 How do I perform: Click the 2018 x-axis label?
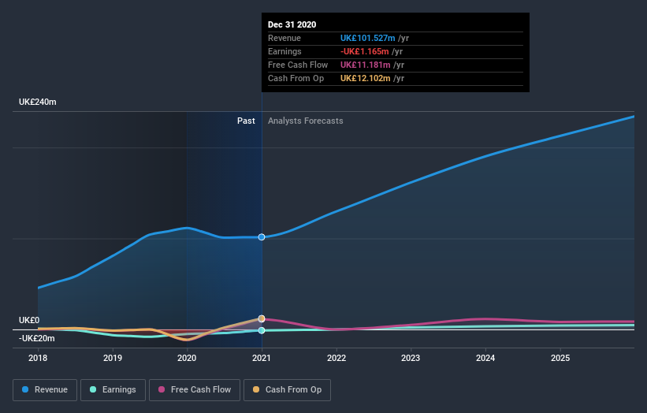38,358
